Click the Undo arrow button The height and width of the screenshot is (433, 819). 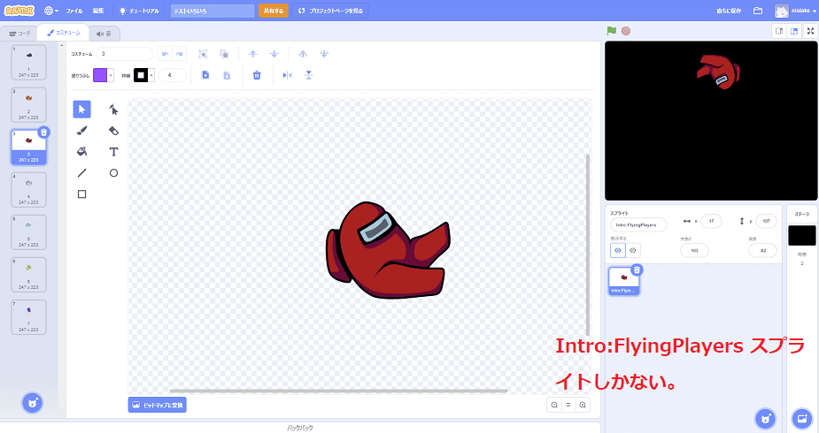[165, 54]
